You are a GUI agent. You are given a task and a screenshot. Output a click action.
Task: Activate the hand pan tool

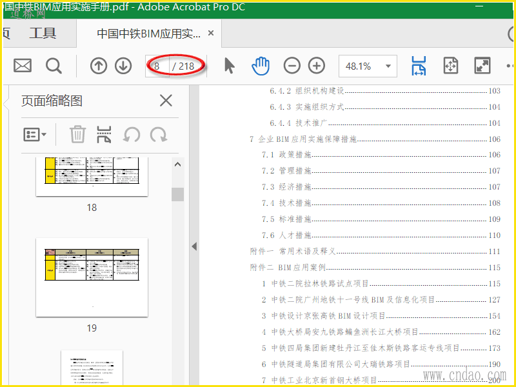point(261,66)
